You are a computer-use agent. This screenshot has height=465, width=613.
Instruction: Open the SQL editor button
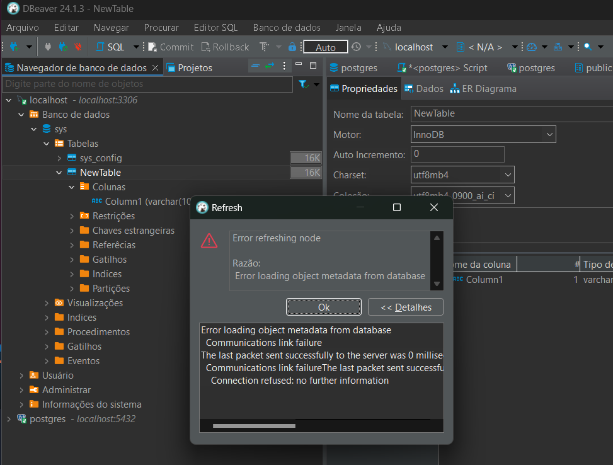110,47
